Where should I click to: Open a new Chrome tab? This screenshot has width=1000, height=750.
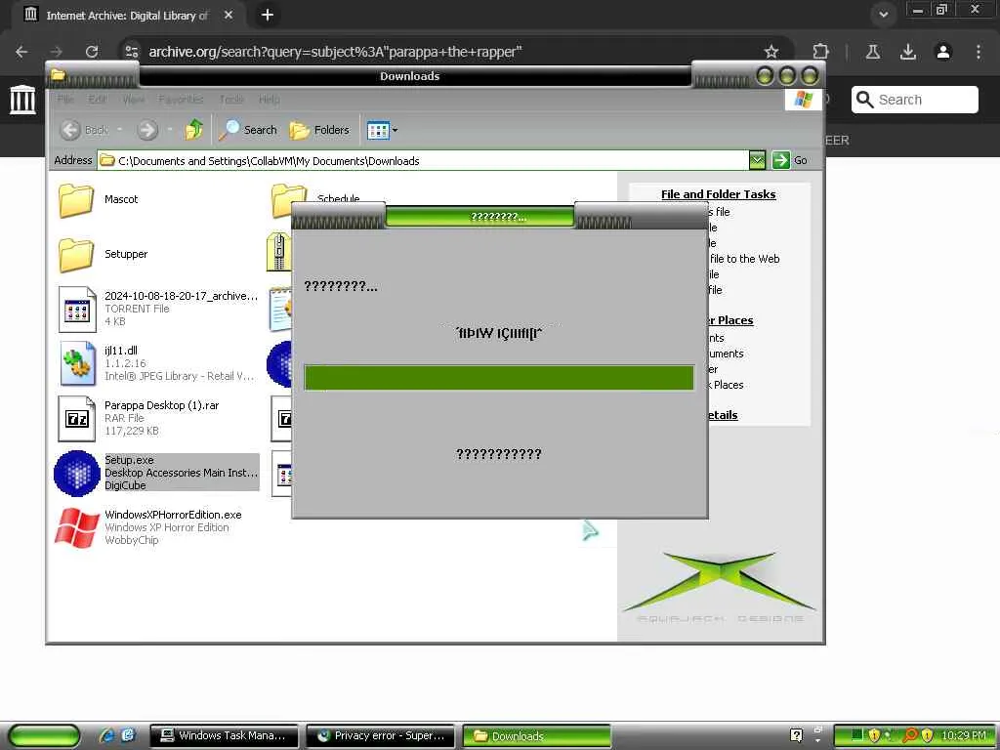268,15
